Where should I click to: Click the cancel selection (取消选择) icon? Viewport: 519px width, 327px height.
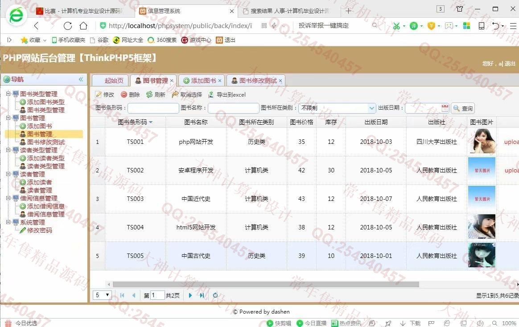[175, 94]
